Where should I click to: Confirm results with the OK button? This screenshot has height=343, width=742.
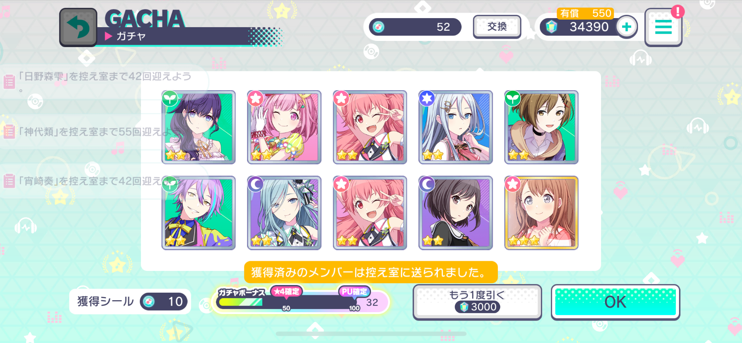coord(615,302)
